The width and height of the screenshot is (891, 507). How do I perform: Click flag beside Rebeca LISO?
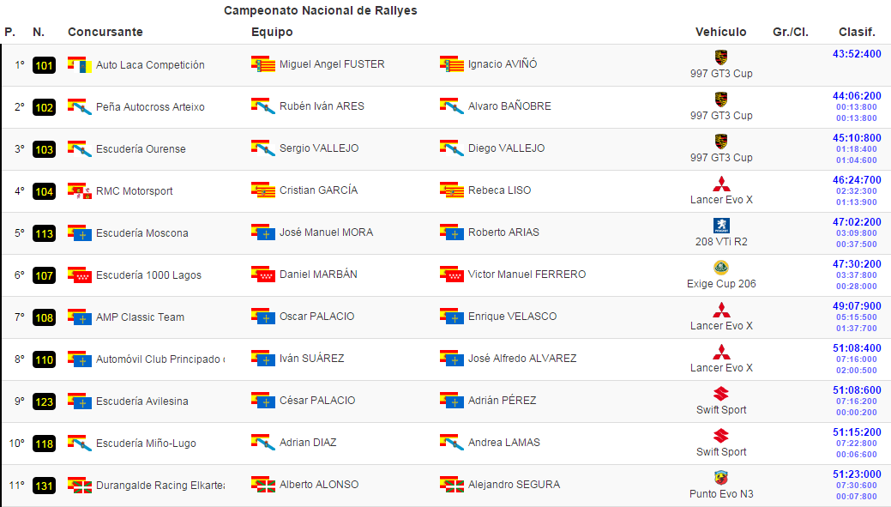452,190
